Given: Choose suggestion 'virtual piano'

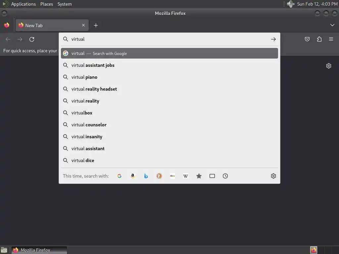Looking at the screenshot, I should [x=169, y=77].
